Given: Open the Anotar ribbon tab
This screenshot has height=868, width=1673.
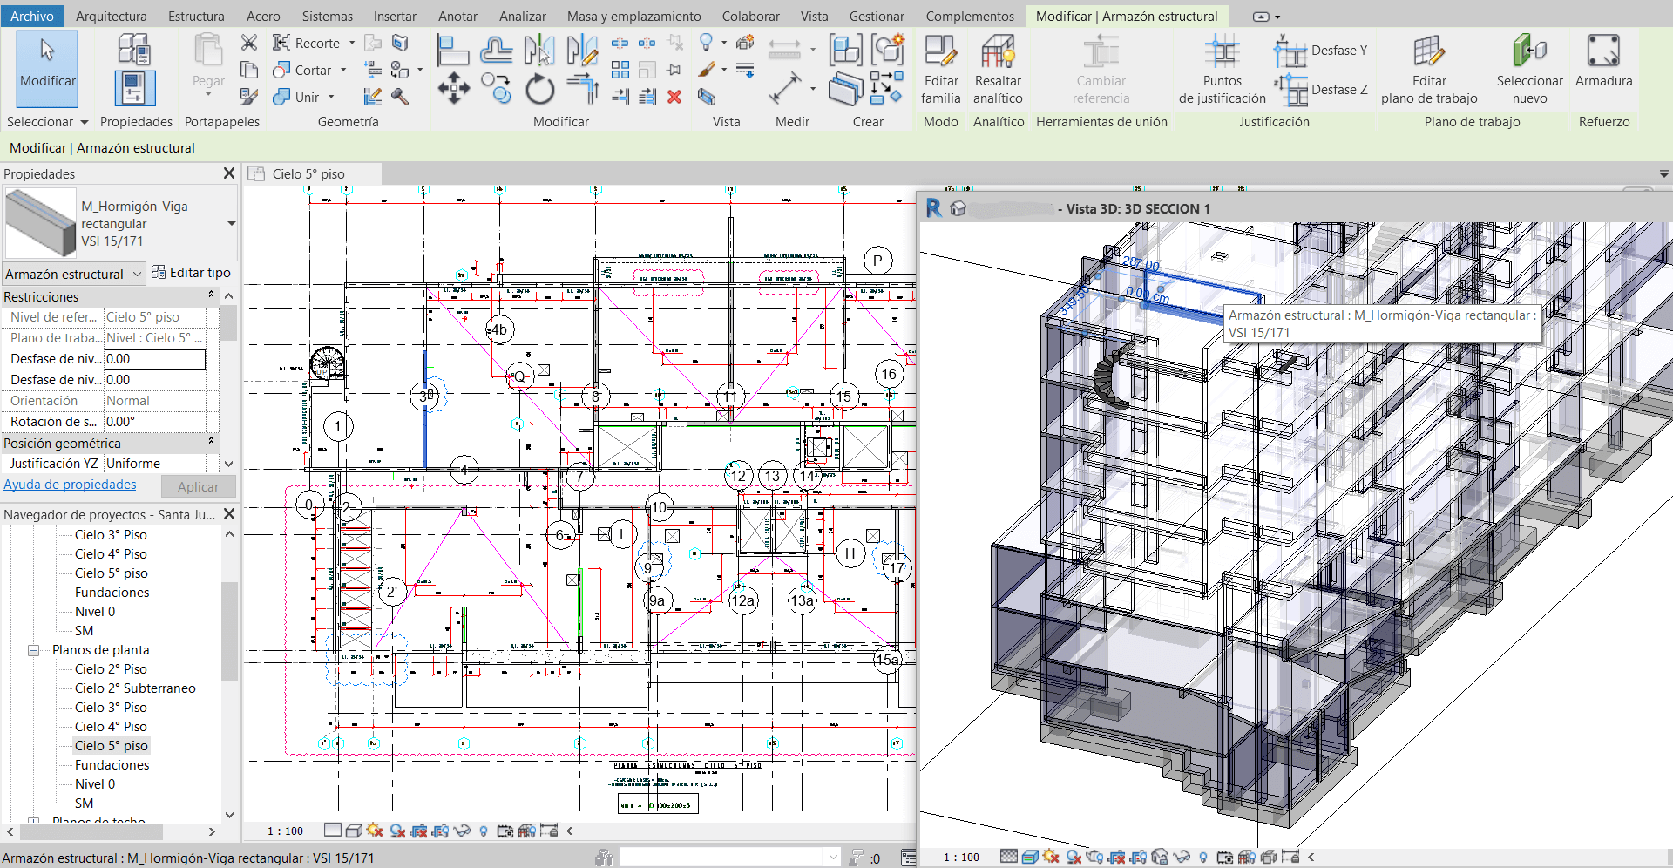Looking at the screenshot, I should (457, 16).
